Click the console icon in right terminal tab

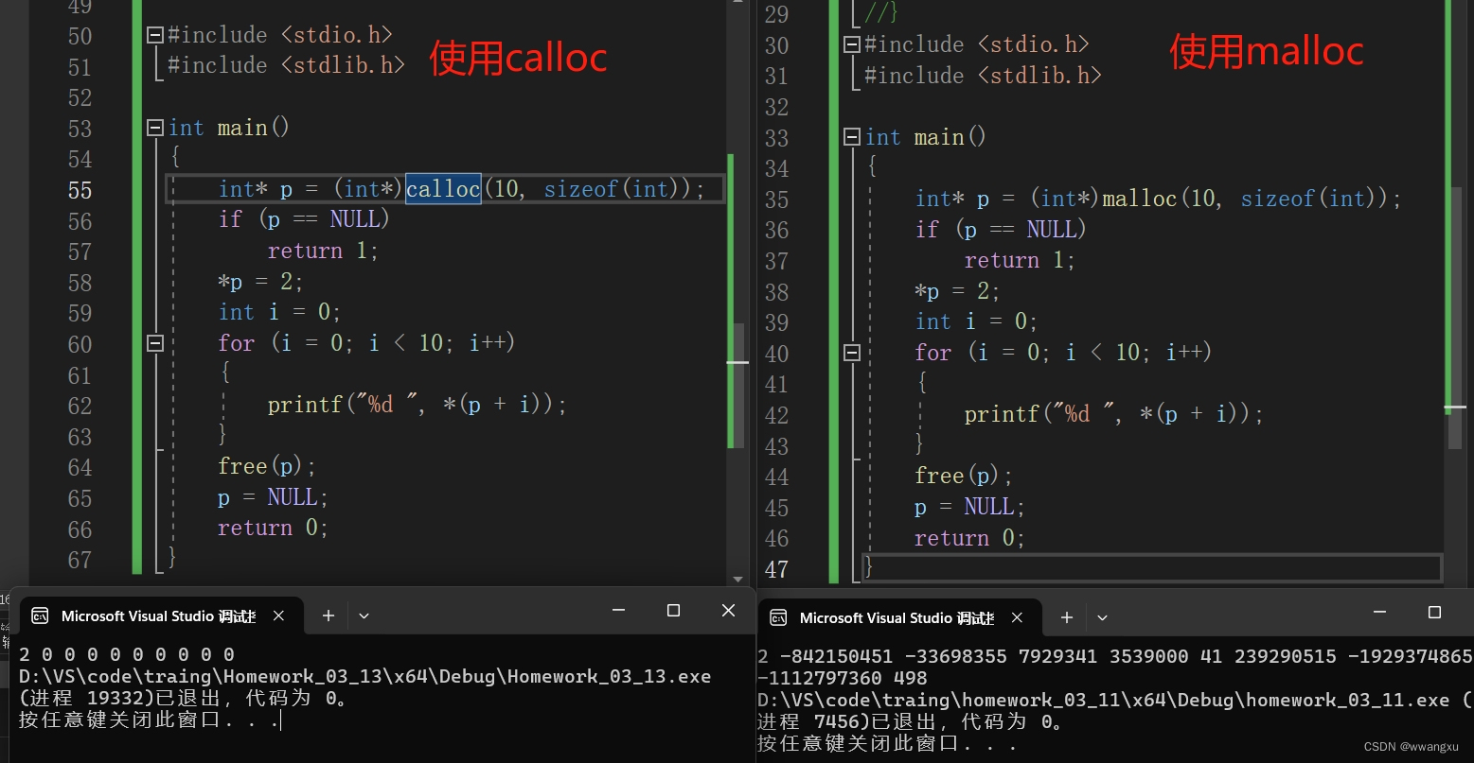778,617
